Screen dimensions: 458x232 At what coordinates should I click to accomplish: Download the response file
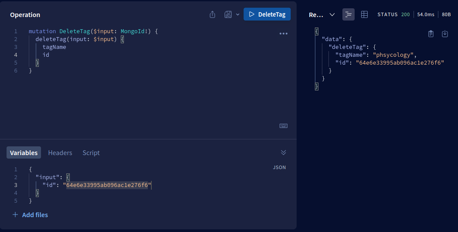coord(445,34)
